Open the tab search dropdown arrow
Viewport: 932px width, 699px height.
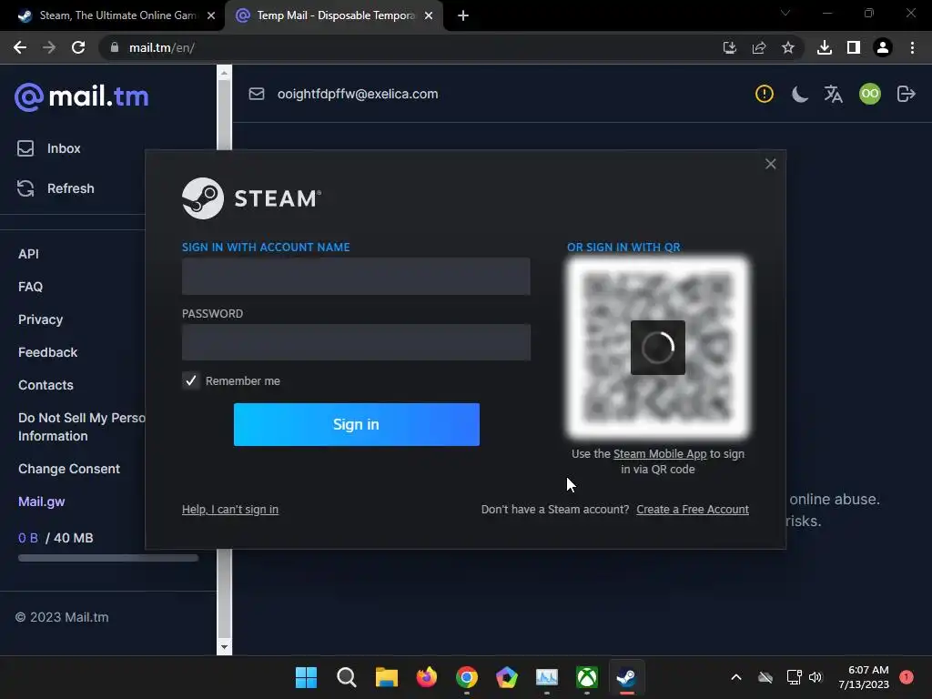(785, 13)
